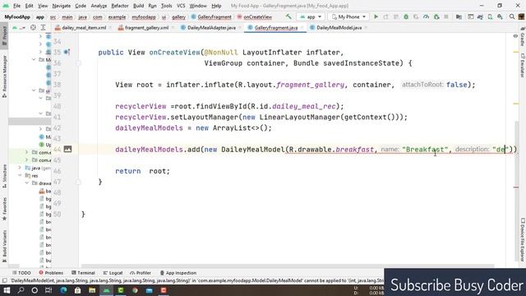
Task: Click the Search Everywhere magnifier icon
Action: tap(512, 16)
